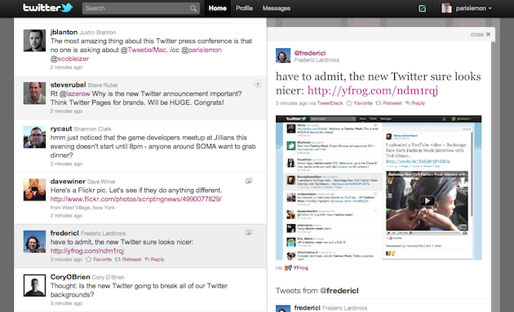Screen dimensions: 514x312
Task: Click '3 minutes ago' timestamp in detail pane
Action: pos(291,103)
